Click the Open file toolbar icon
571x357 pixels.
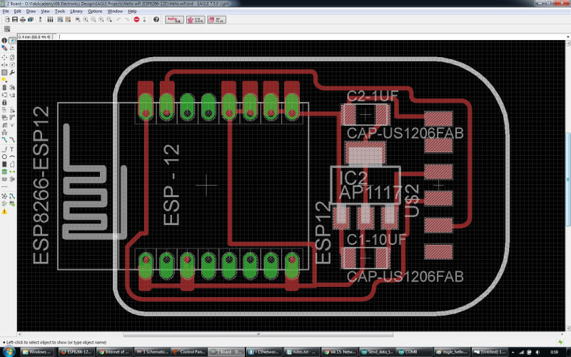coord(7,19)
